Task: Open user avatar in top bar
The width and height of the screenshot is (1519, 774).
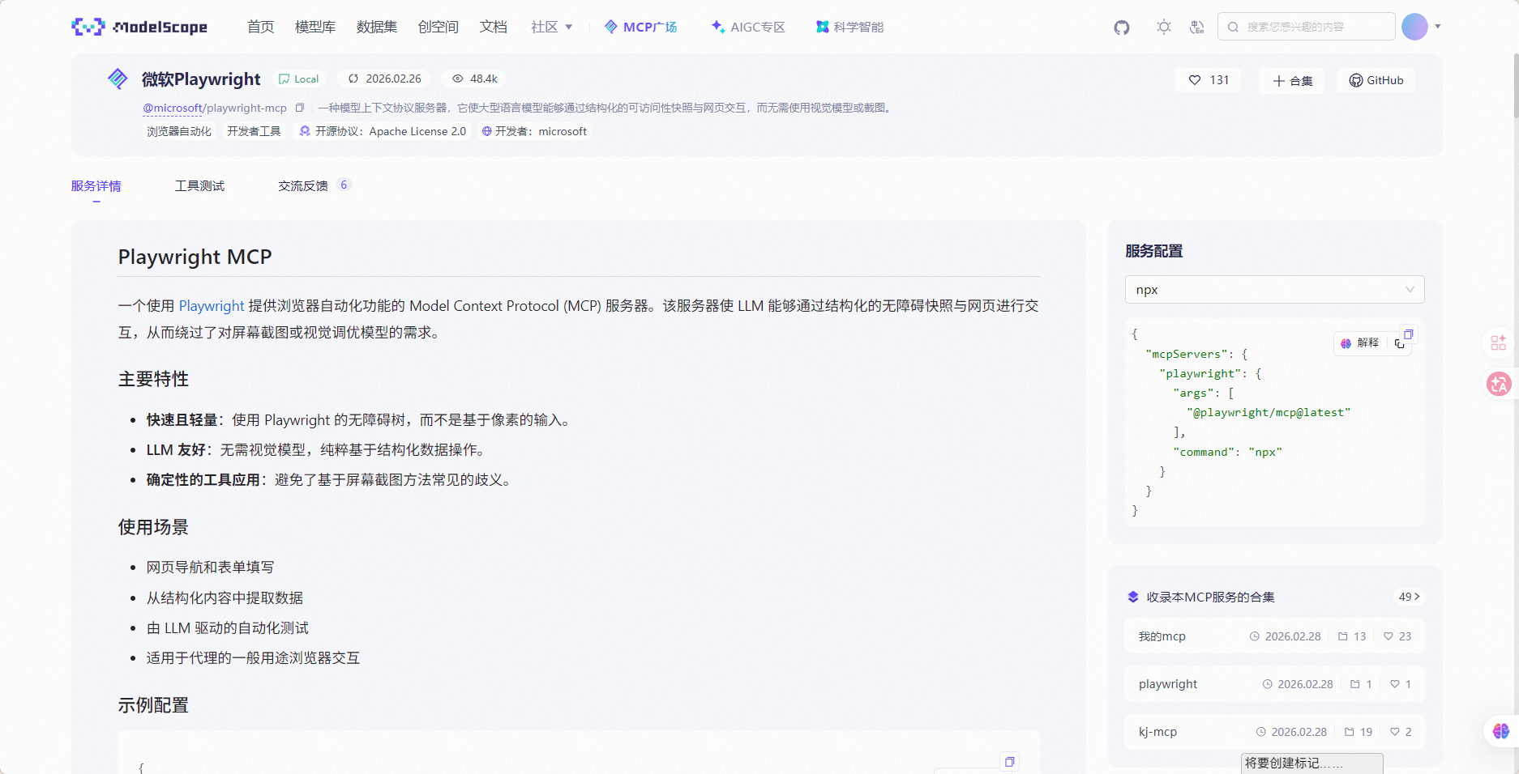Action: pyautogui.click(x=1414, y=27)
